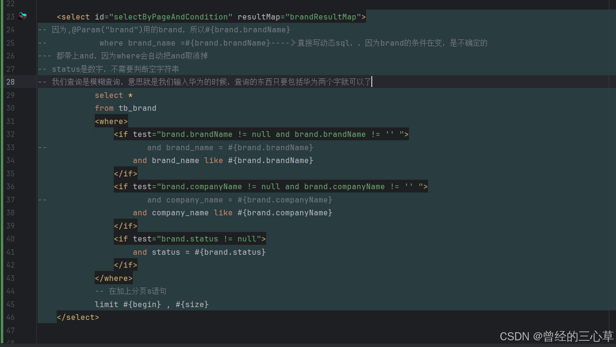Click line number 40 in the gutter
The image size is (616, 347).
[x=10, y=239]
